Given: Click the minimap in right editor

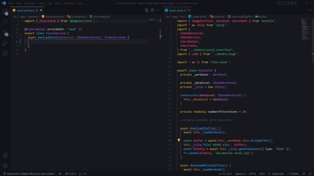Looking at the screenshot, I should point(306,29).
